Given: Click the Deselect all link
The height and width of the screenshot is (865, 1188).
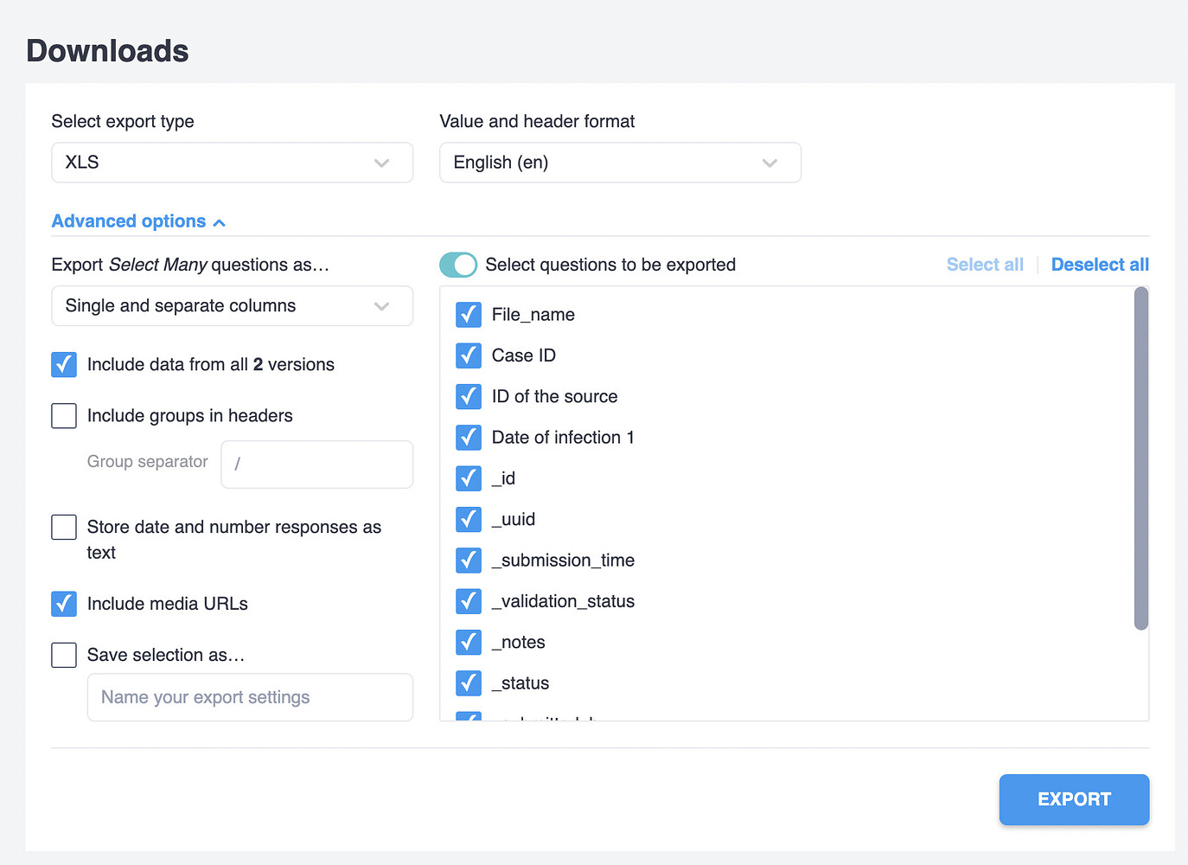Looking at the screenshot, I should point(1100,264).
